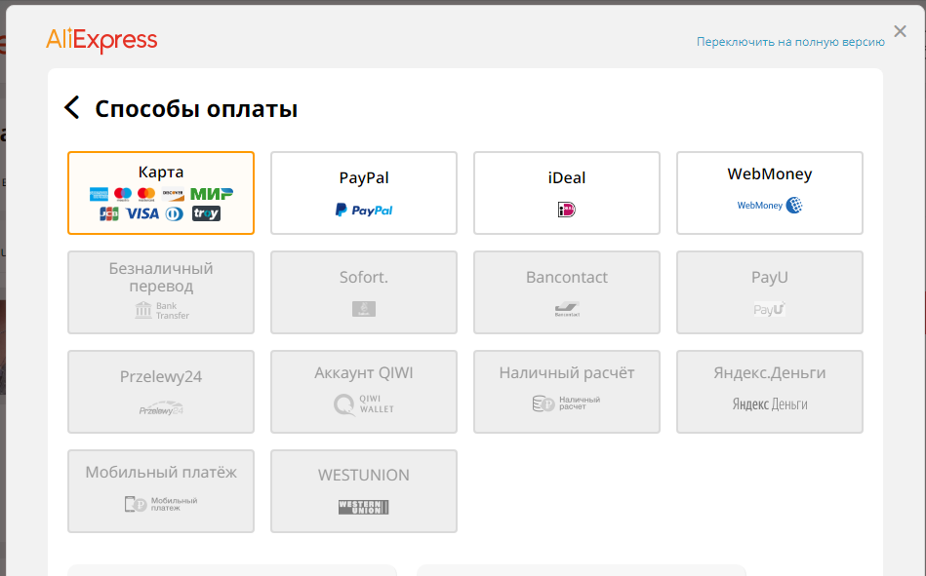Click the VISA card logo
This screenshot has height=576, width=926.
tap(142, 213)
